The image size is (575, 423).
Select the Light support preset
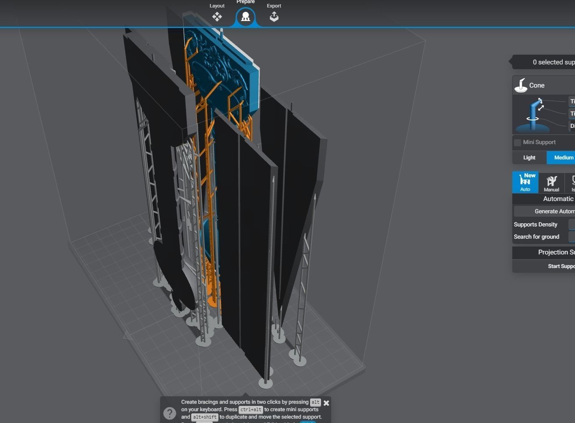tap(529, 158)
